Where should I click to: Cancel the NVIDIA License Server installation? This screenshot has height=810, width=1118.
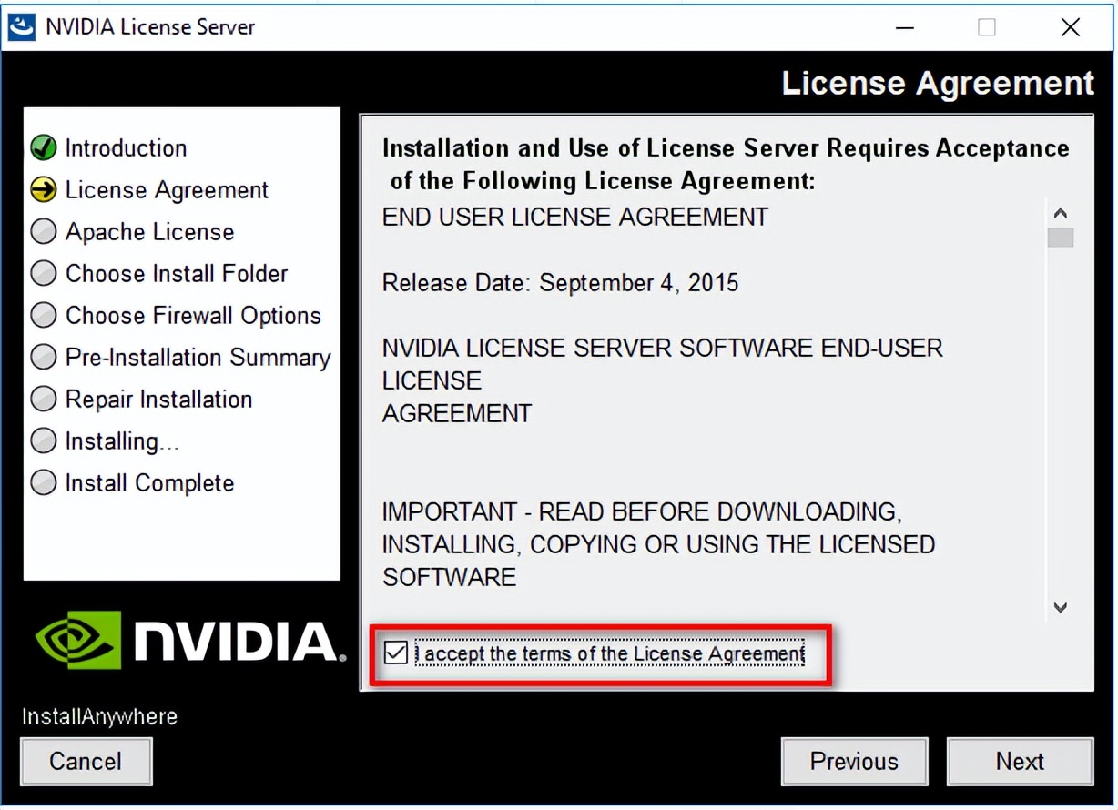pyautogui.click(x=86, y=761)
